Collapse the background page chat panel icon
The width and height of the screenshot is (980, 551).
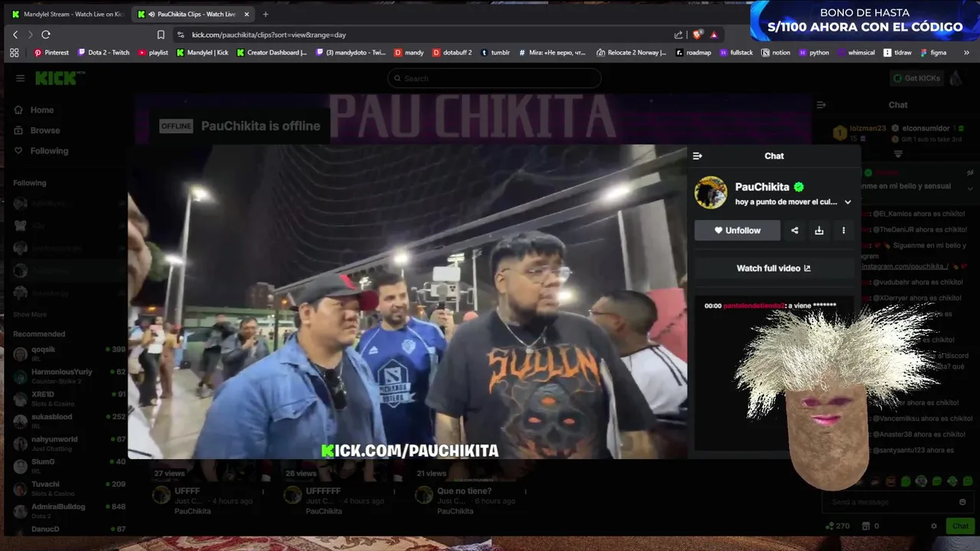click(821, 105)
